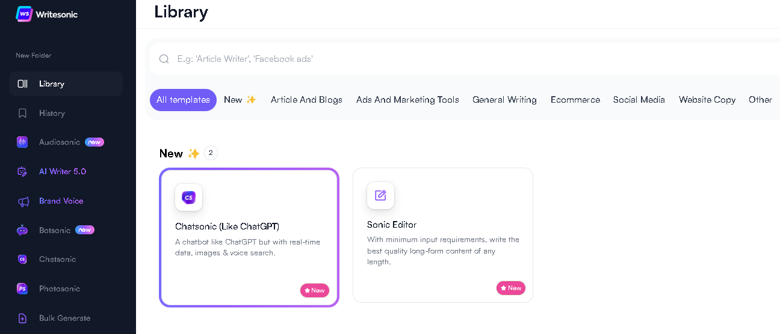The height and width of the screenshot is (334, 780).
Task: Open Audiosonic using its waveform icon
Action: [x=23, y=142]
